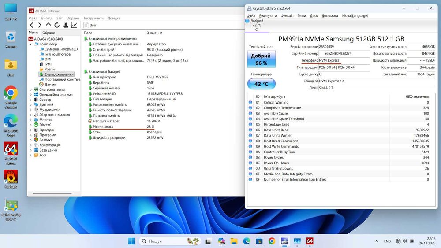The width and height of the screenshot is (441, 248).
Task: Click the Back arrow in AIDA64 toolbar
Action: tap(31, 25)
